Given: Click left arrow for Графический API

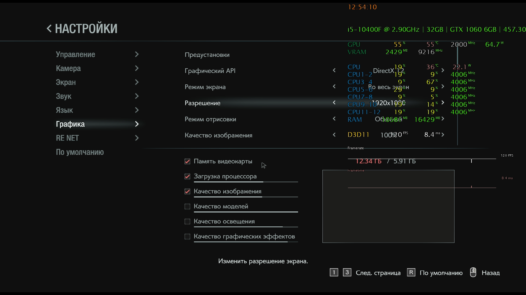Looking at the screenshot, I should (x=334, y=70).
